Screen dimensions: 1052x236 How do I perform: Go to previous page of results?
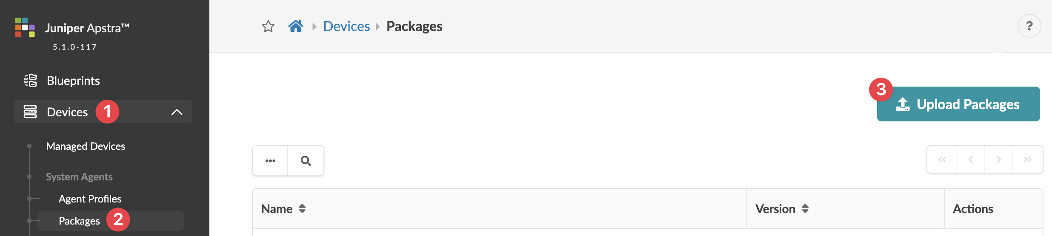[971, 160]
